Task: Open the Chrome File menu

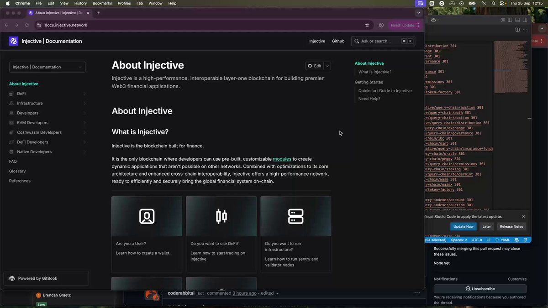Action: (x=38, y=3)
